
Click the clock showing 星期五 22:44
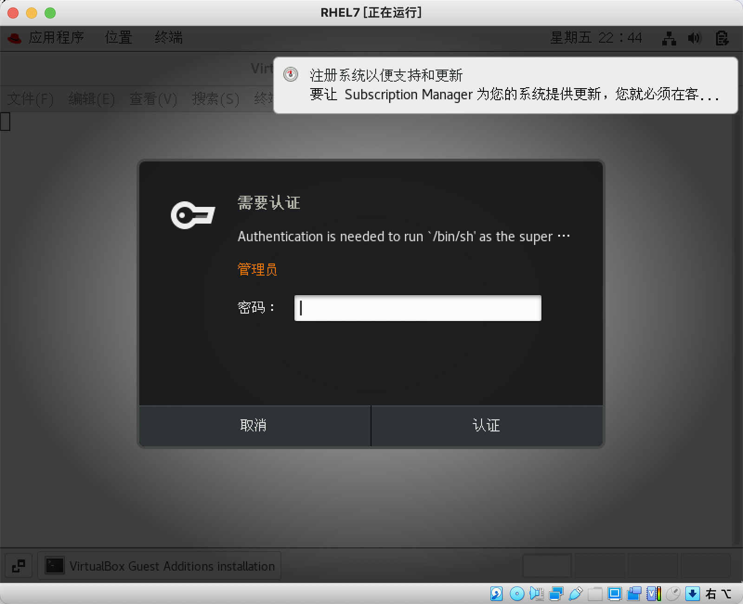pyautogui.click(x=596, y=38)
